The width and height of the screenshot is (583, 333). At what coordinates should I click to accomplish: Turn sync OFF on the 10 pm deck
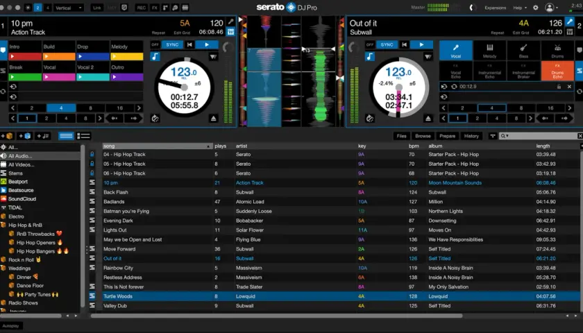click(155, 44)
